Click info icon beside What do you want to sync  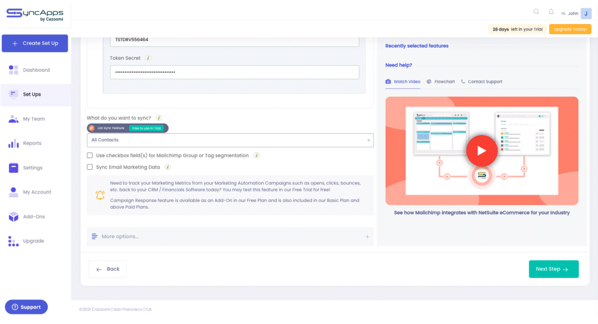[x=158, y=118]
